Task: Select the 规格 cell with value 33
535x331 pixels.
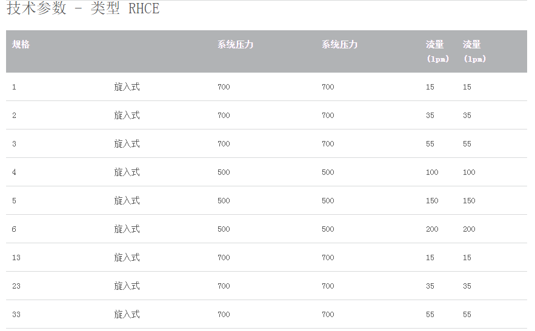Action: click(x=16, y=315)
